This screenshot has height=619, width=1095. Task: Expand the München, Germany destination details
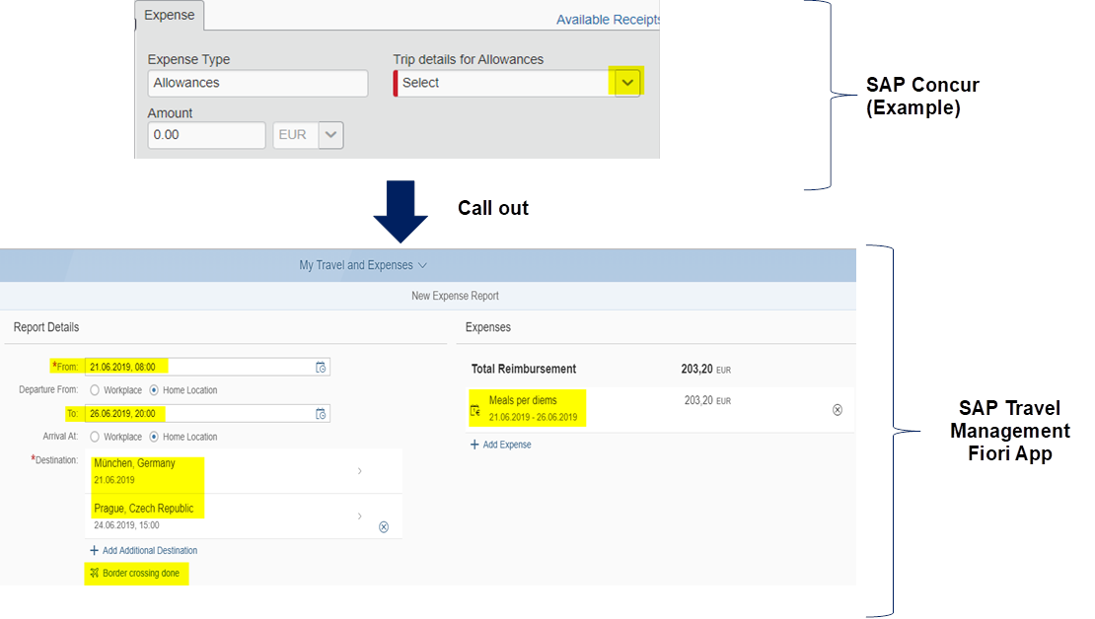pyautogui.click(x=359, y=471)
